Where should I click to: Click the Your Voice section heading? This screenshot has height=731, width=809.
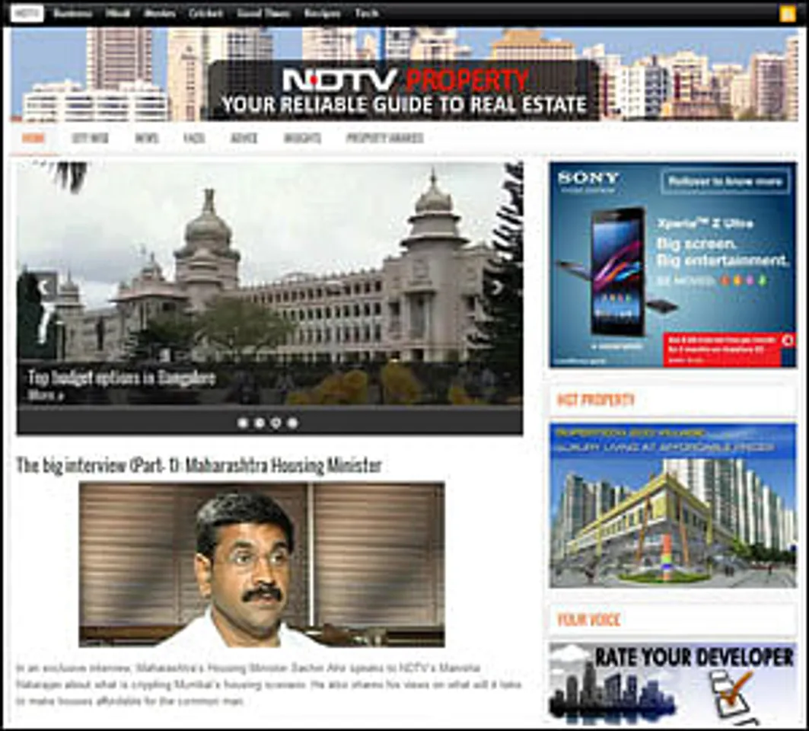[589, 620]
